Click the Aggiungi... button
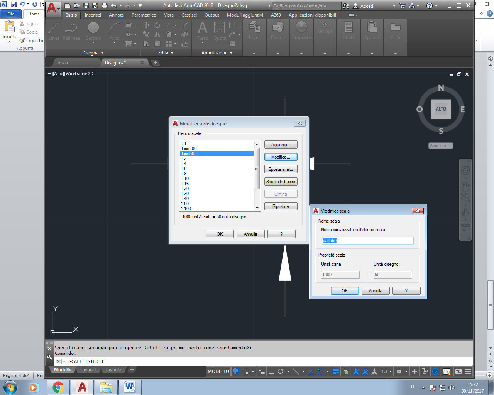The width and height of the screenshot is (494, 395). coord(281,145)
